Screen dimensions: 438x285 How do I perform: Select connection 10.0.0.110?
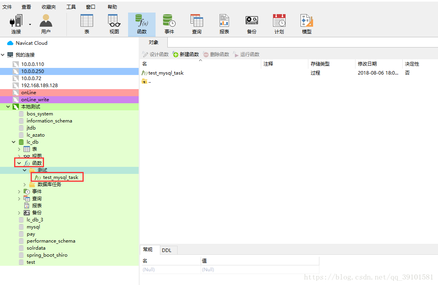point(32,64)
